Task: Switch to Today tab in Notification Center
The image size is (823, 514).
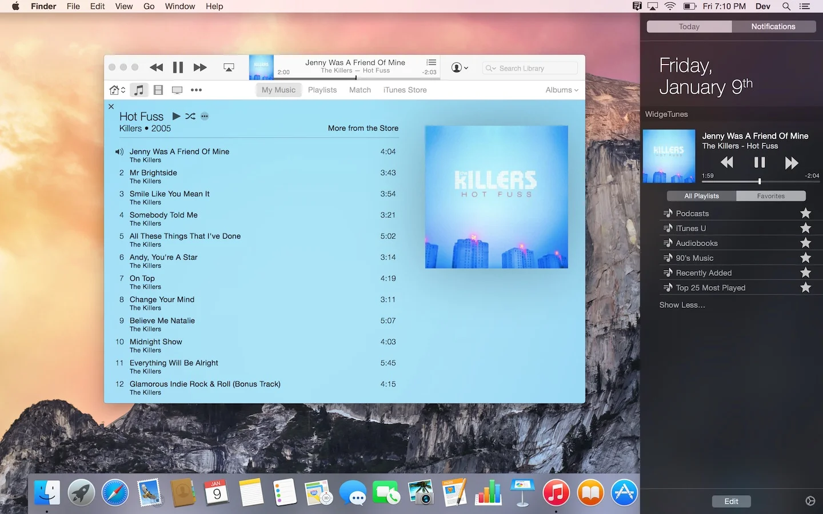Action: (x=689, y=26)
